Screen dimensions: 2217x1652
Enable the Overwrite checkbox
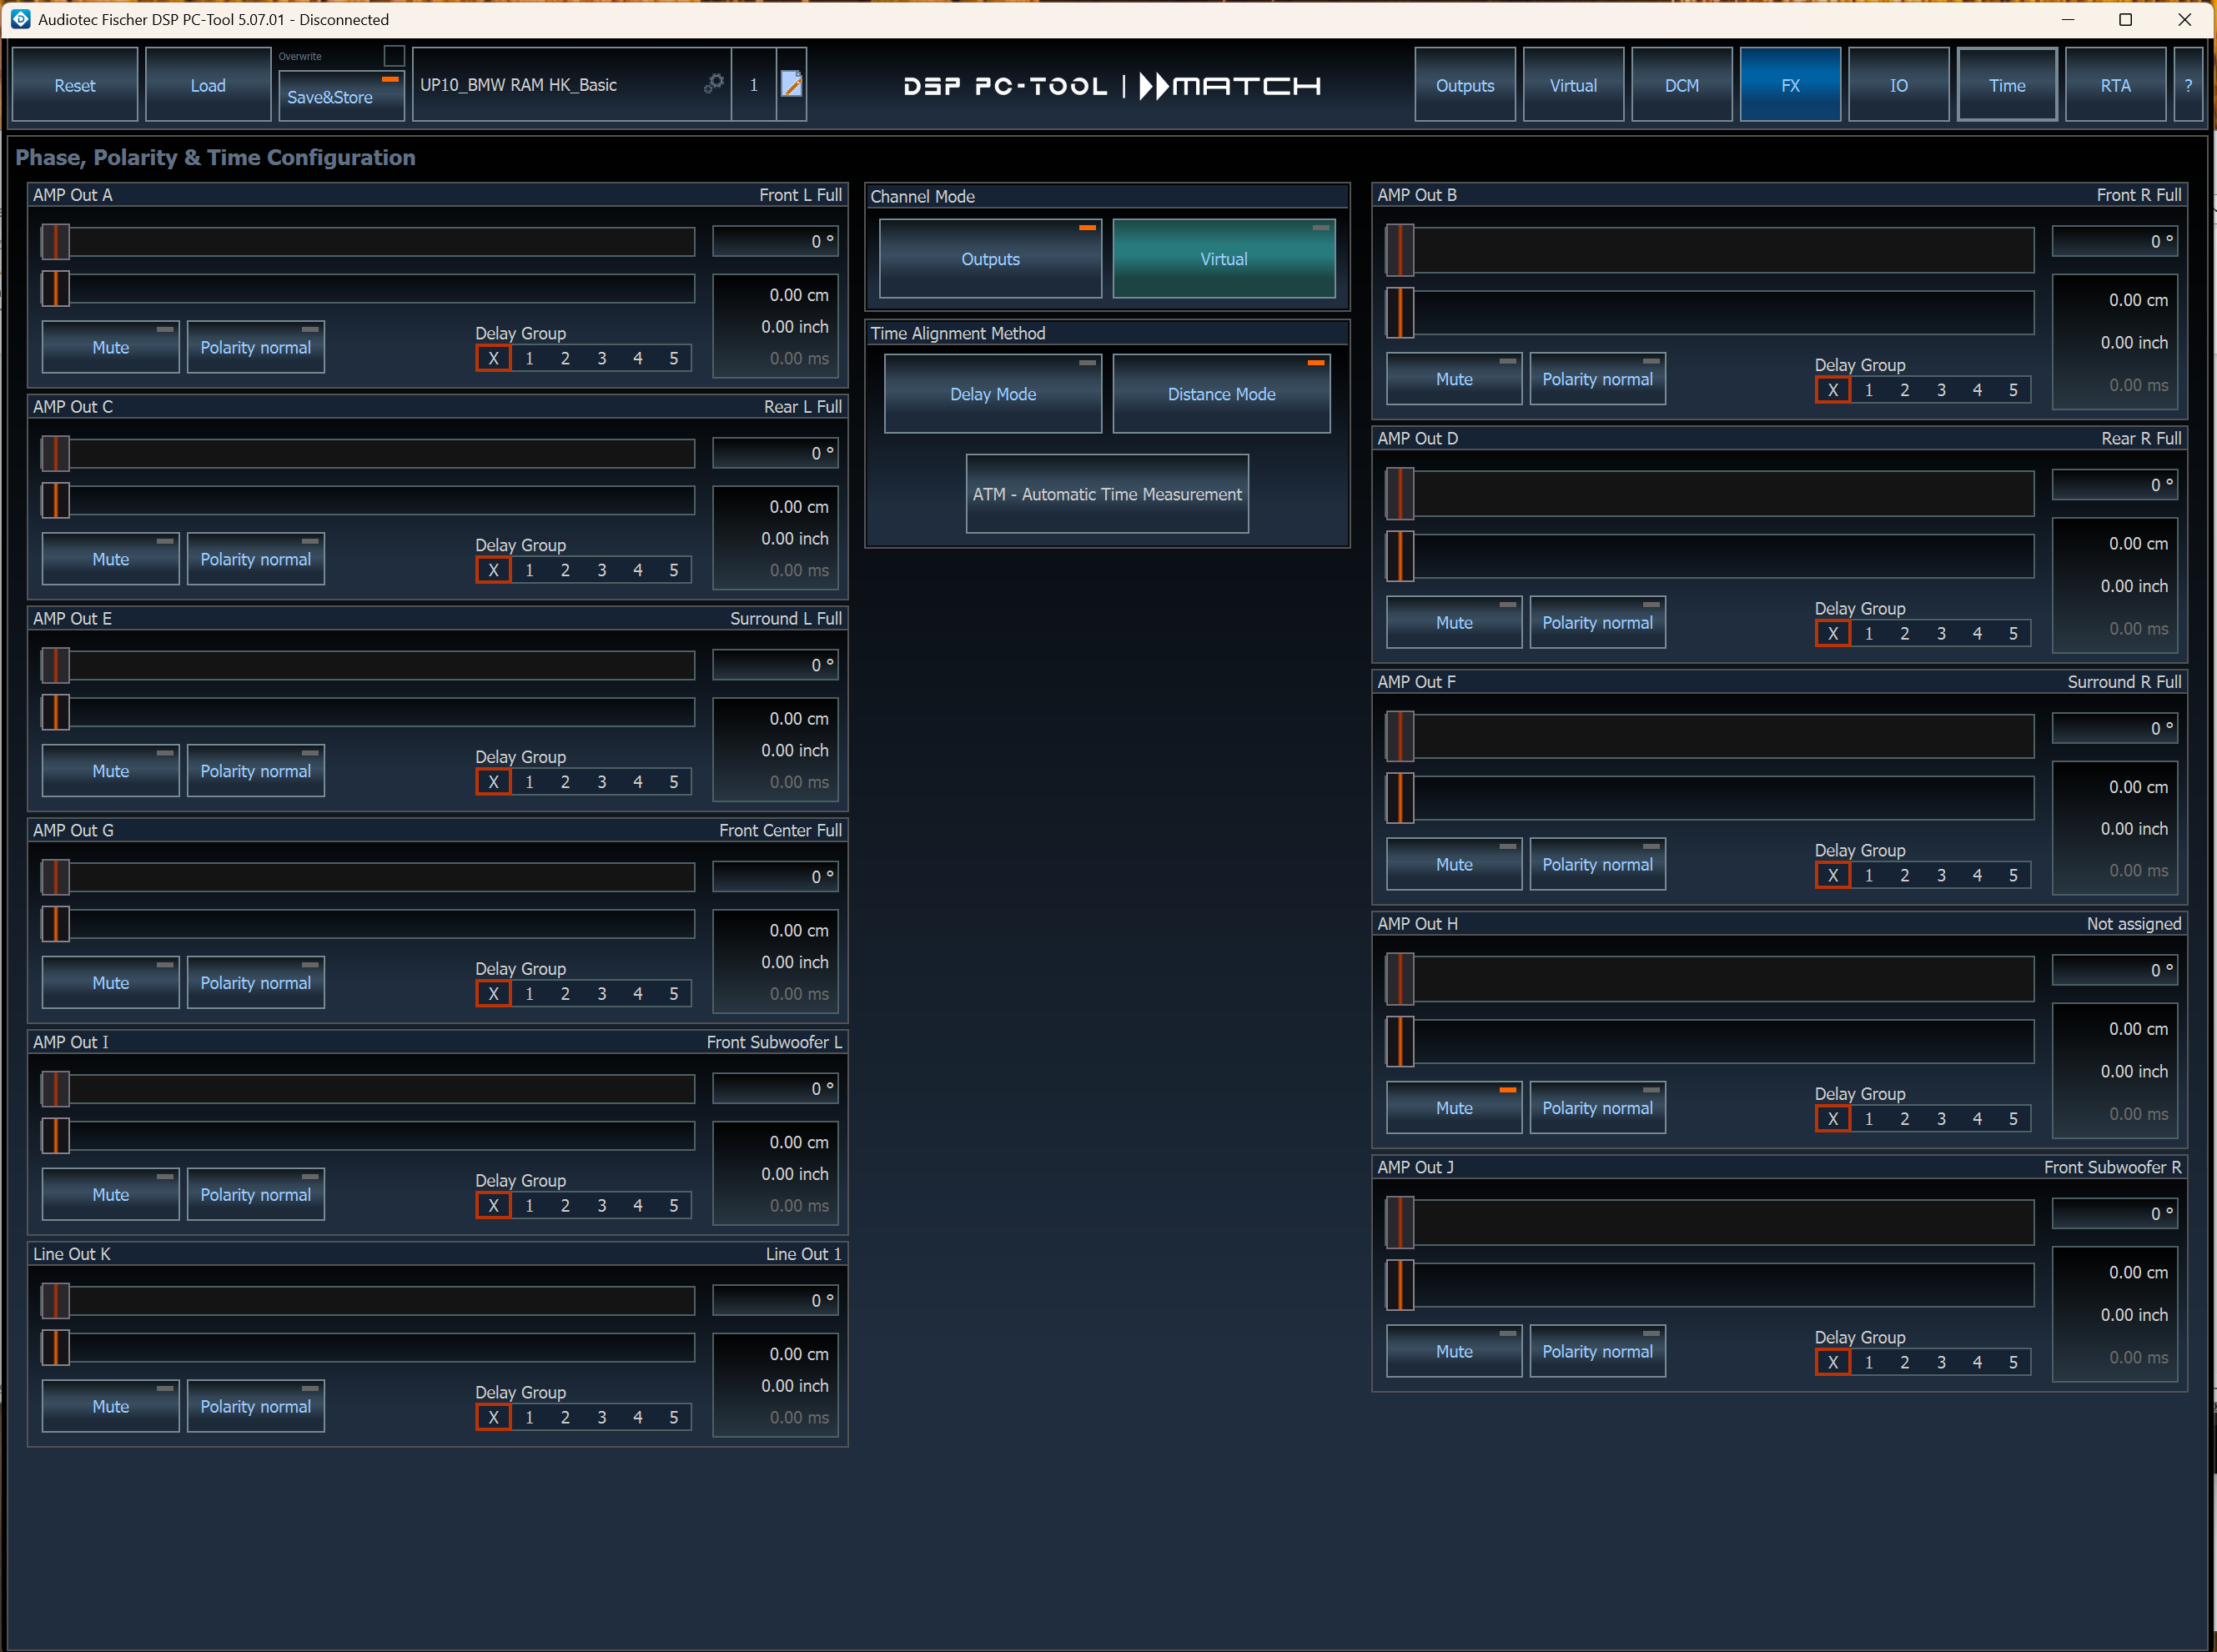click(x=394, y=56)
